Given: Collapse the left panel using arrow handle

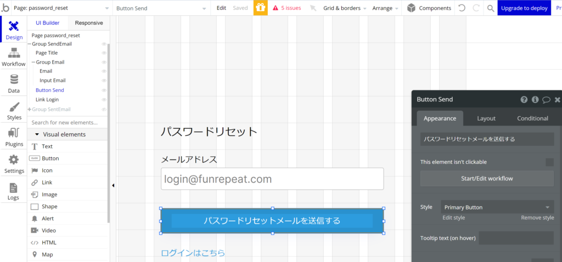Looking at the screenshot, I should 113,185.
